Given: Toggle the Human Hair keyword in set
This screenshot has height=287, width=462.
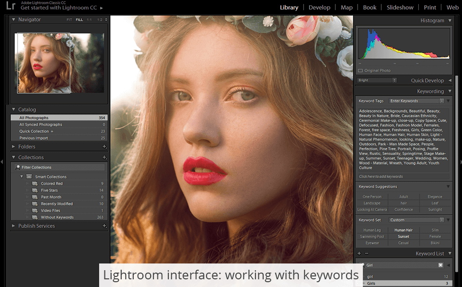Looking at the screenshot, I should [403, 230].
